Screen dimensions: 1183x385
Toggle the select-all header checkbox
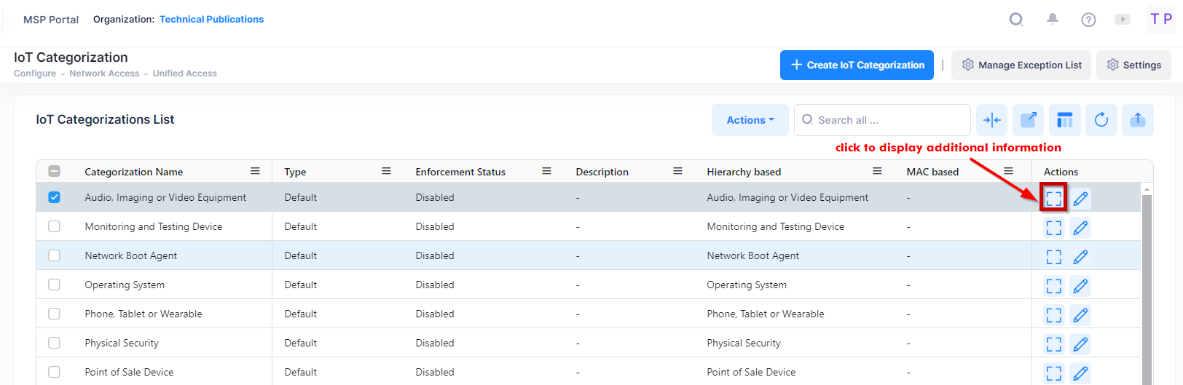54,172
